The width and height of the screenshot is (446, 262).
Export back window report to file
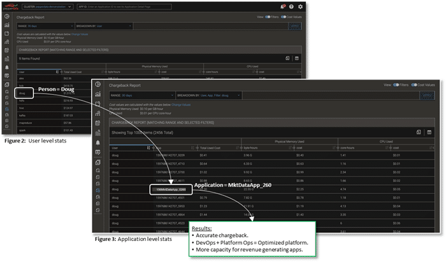287,59
